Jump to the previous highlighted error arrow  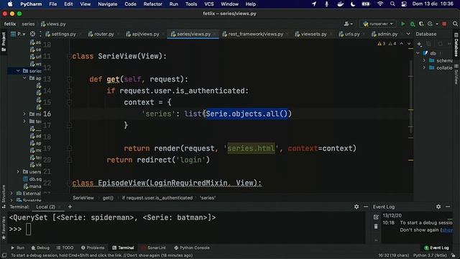[402, 43]
